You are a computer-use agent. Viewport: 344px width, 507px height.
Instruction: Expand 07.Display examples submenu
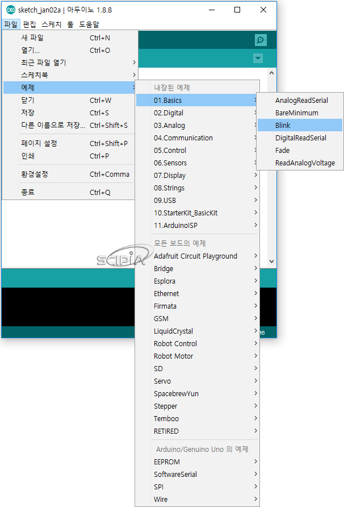198,175
